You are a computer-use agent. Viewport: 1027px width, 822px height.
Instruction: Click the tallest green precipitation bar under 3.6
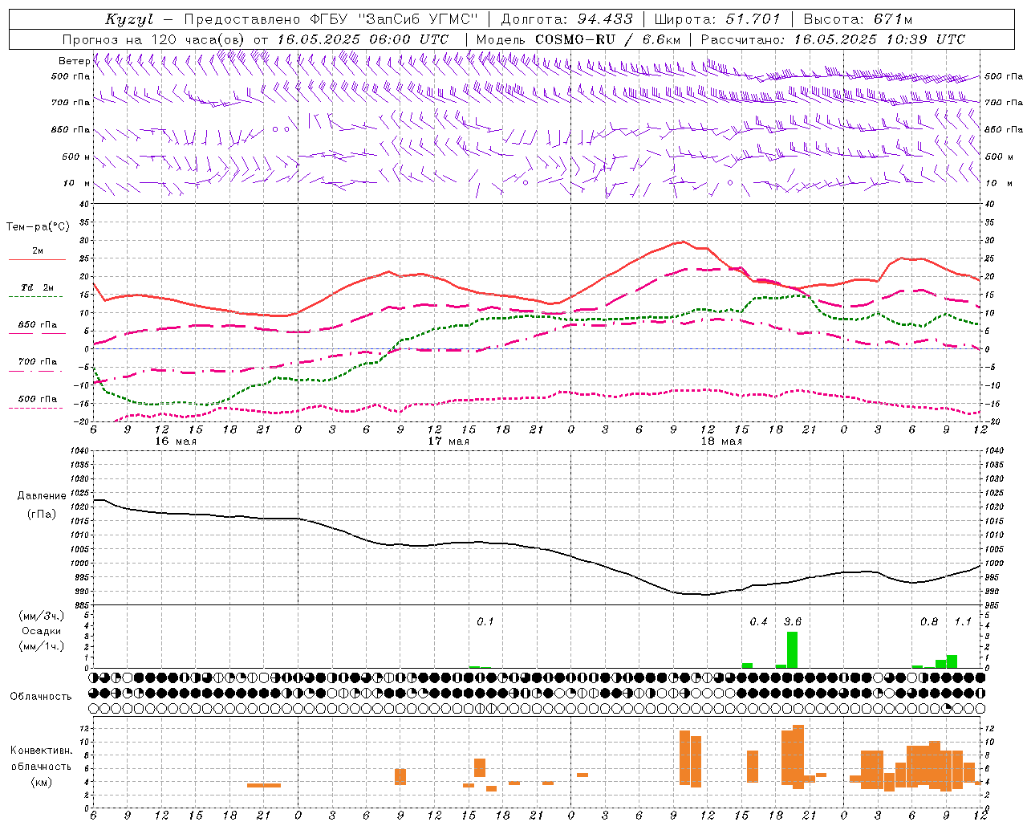coord(792,649)
